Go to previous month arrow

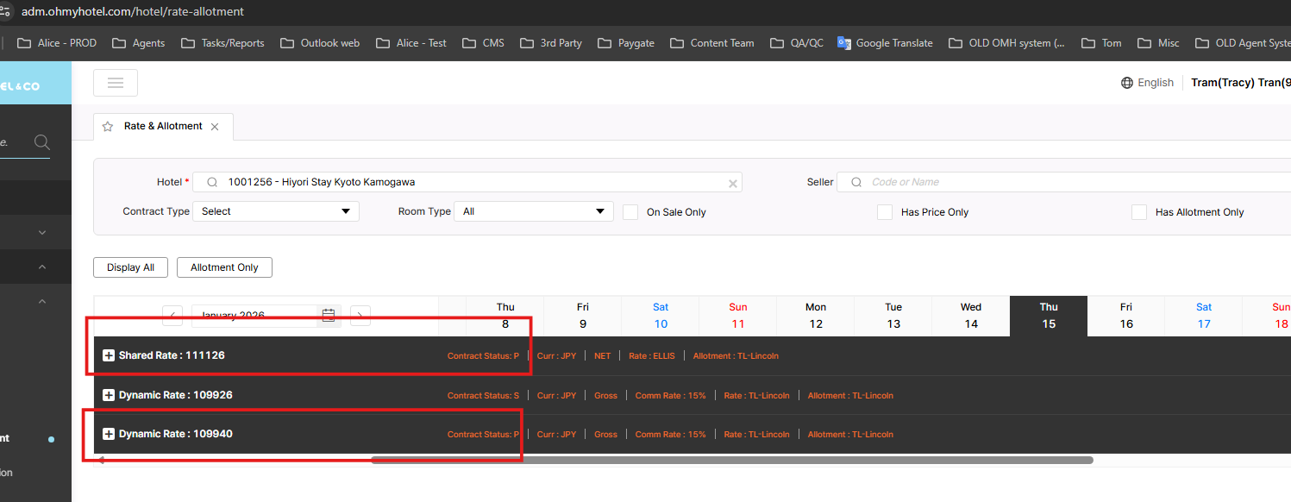click(172, 316)
